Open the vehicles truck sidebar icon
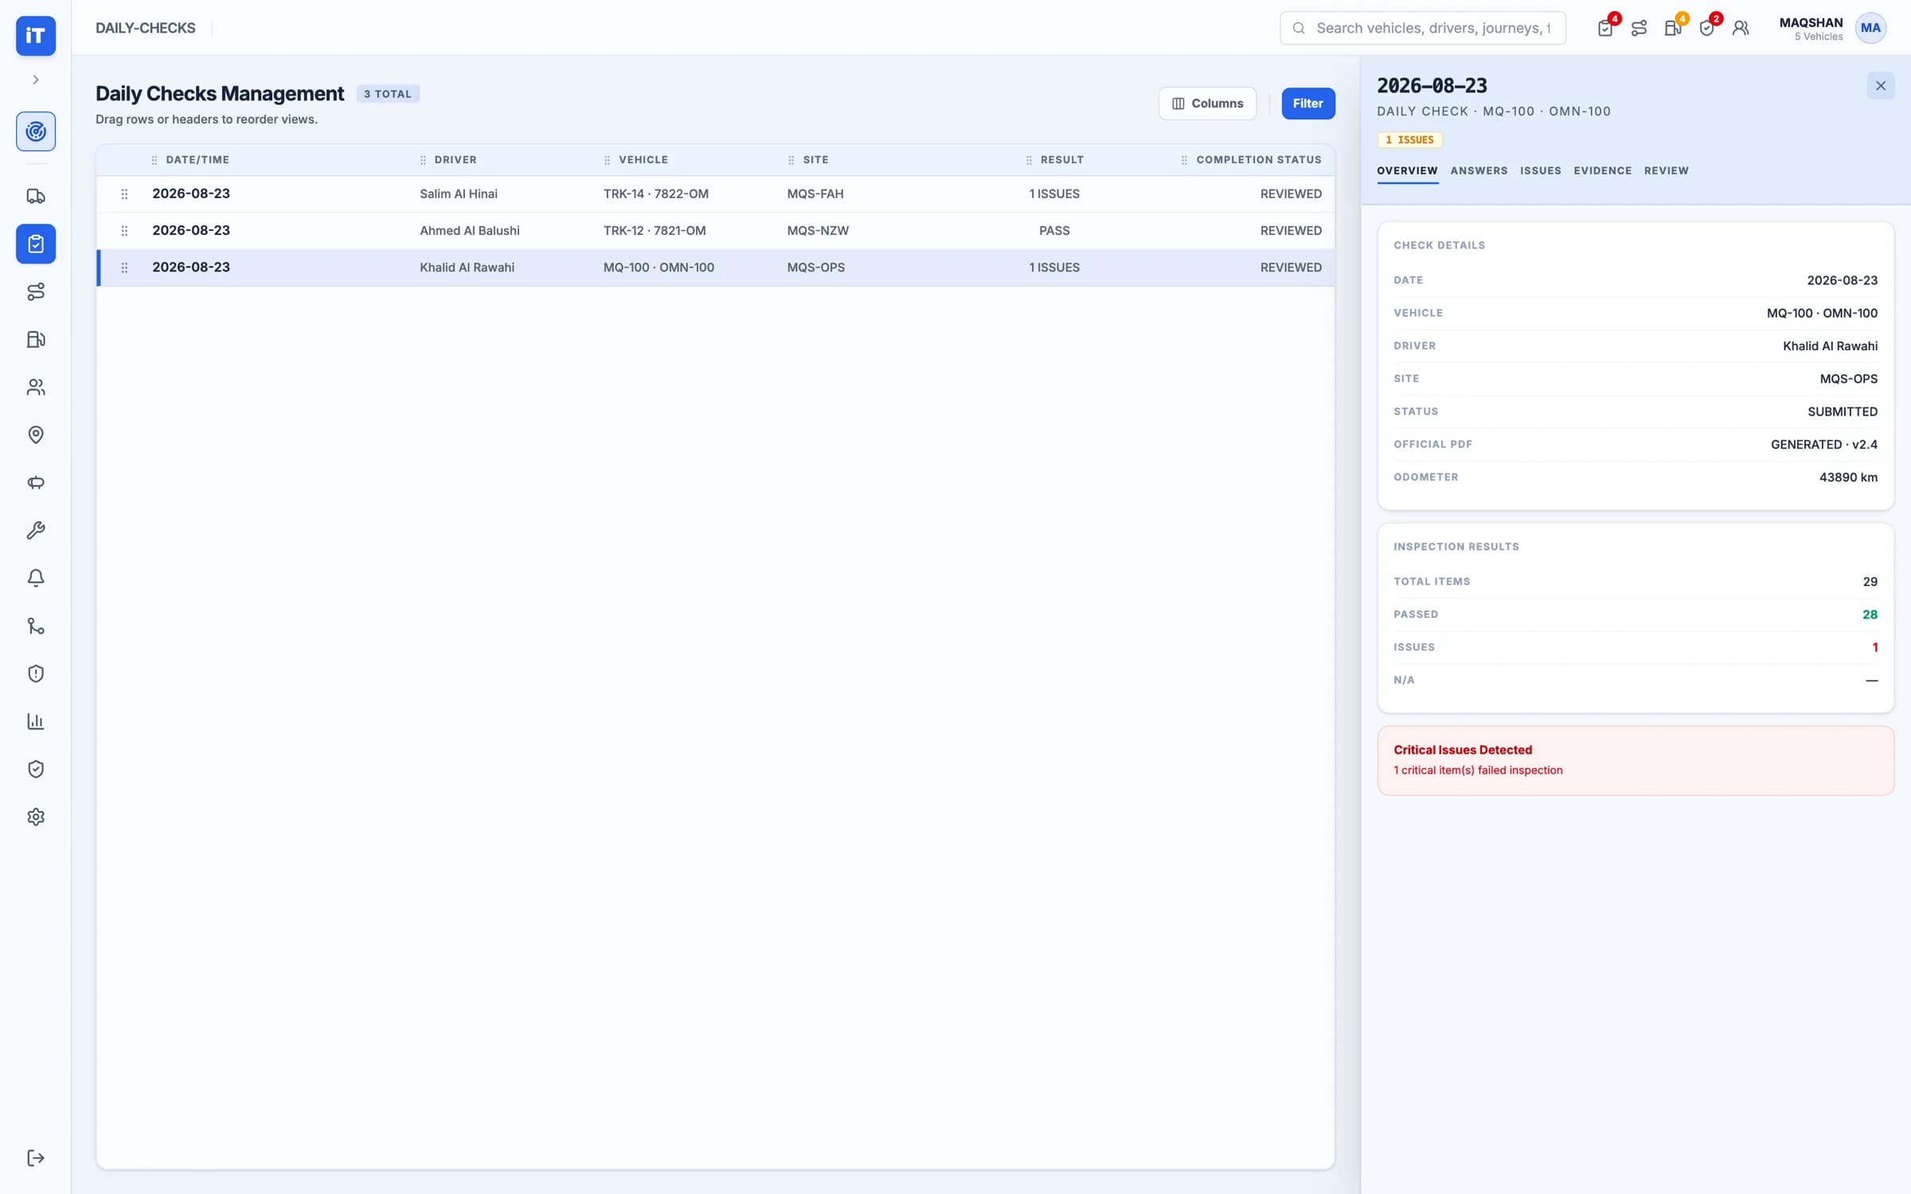Viewport: 1911px width, 1194px height. tap(36, 196)
